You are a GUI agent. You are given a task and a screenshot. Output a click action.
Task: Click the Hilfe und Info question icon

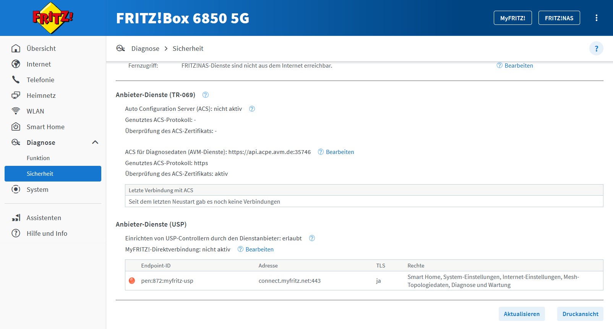click(x=16, y=233)
